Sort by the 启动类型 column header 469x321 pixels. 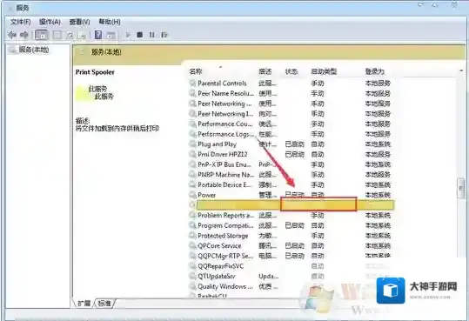pos(324,72)
